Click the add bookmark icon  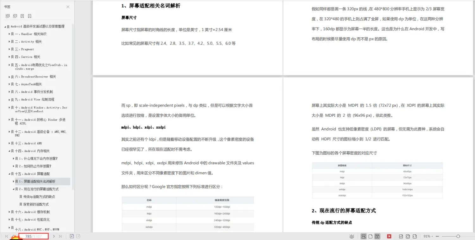click(22, 16)
